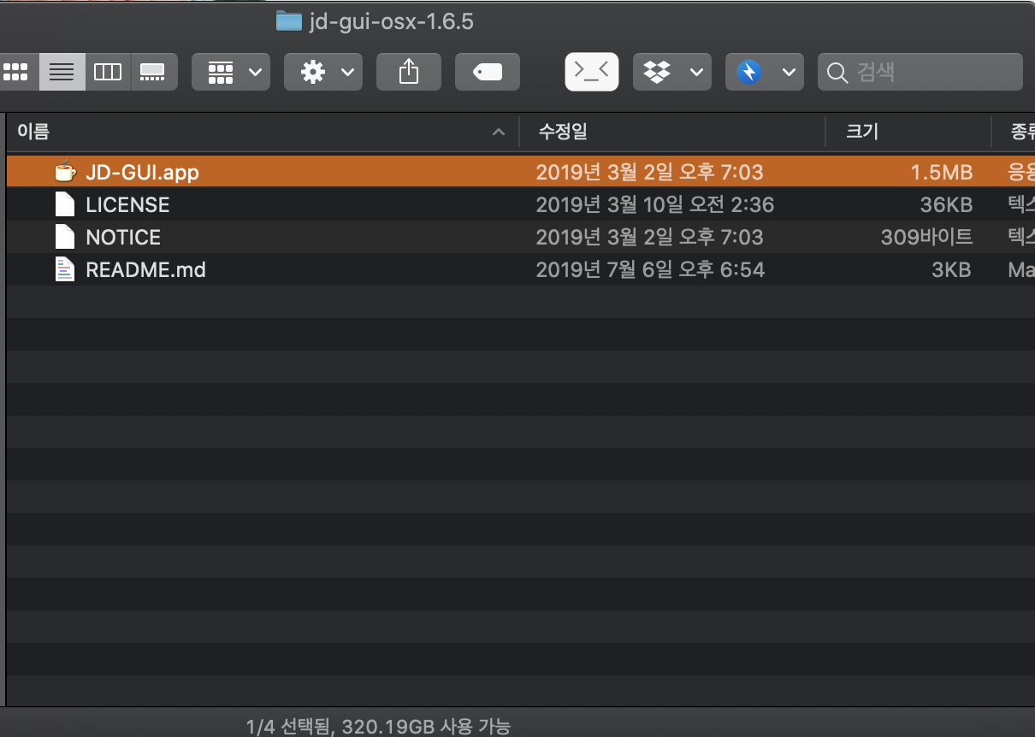This screenshot has height=737, width=1035.
Task: Select the JD-GUI.app coffee cup icon
Action: click(x=64, y=172)
